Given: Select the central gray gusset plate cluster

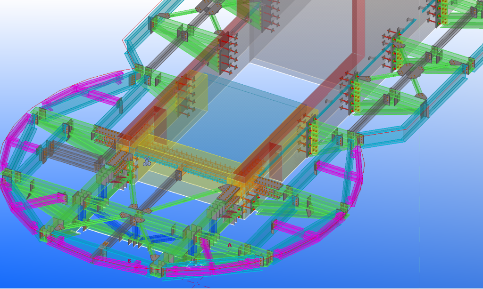Looking at the screenshot, I should (x=131, y=217).
